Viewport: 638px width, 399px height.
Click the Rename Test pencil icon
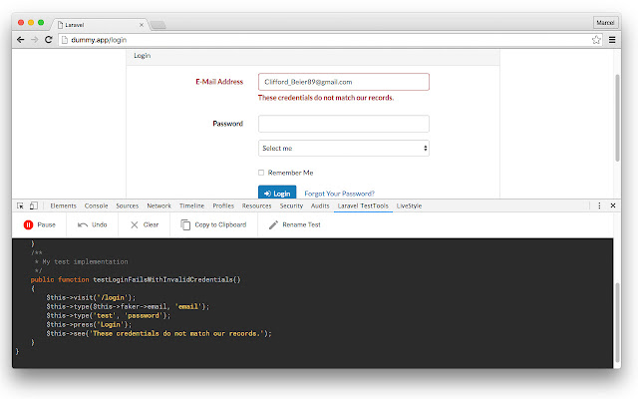click(274, 225)
